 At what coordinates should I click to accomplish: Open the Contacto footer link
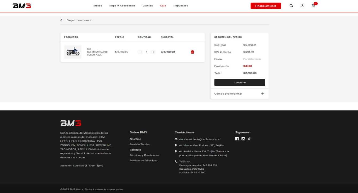click(135, 150)
